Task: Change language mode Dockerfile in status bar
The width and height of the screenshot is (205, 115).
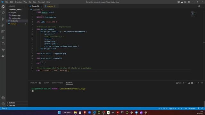Action: 192,109
